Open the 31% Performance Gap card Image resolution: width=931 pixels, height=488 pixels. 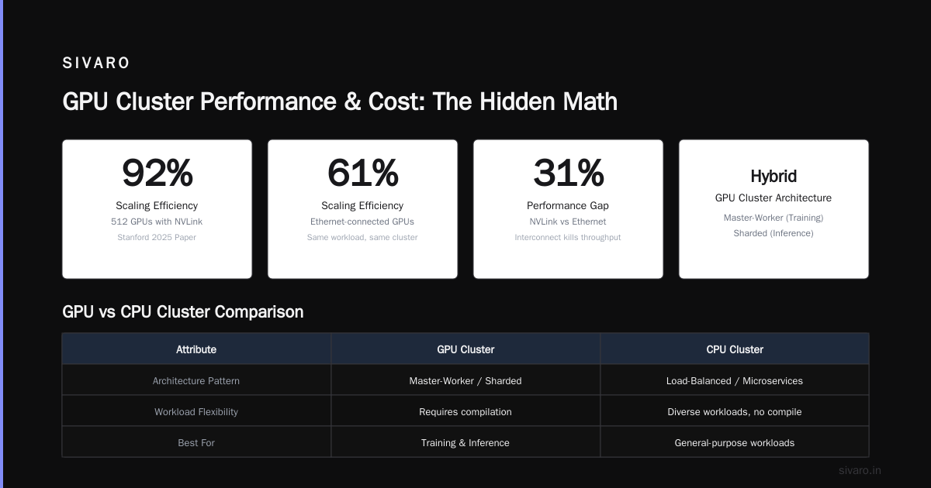pyautogui.click(x=568, y=209)
